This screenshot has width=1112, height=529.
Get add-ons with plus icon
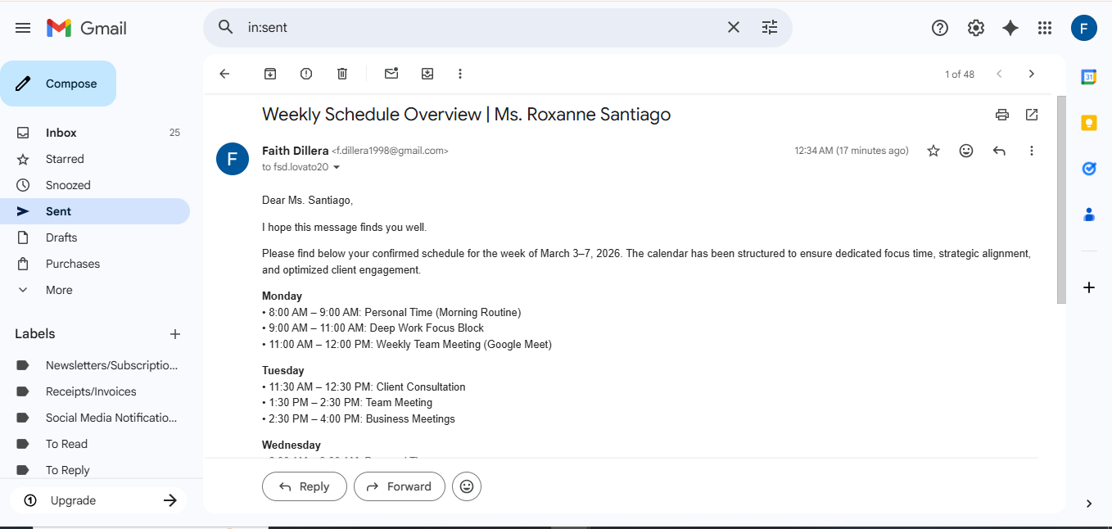pyautogui.click(x=1089, y=287)
